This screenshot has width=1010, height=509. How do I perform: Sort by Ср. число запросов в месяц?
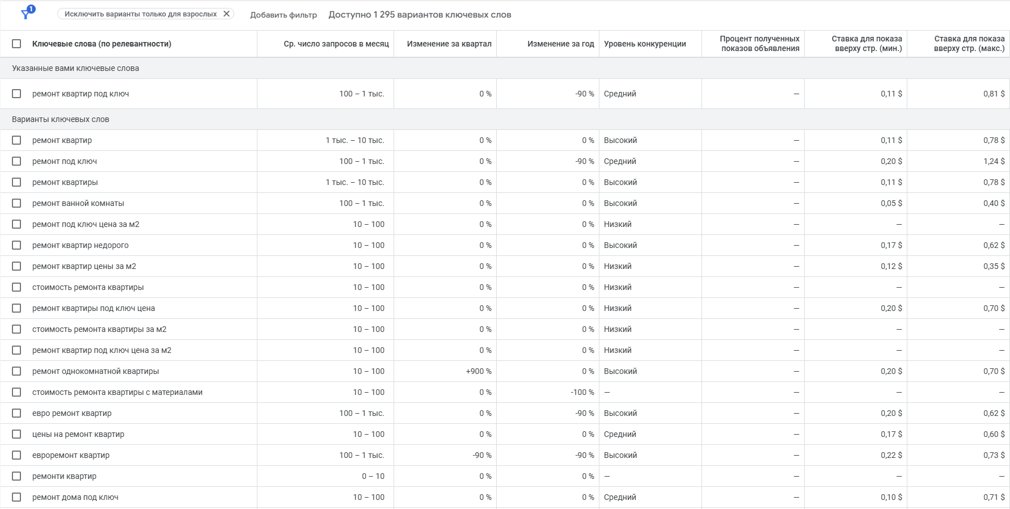click(x=336, y=44)
